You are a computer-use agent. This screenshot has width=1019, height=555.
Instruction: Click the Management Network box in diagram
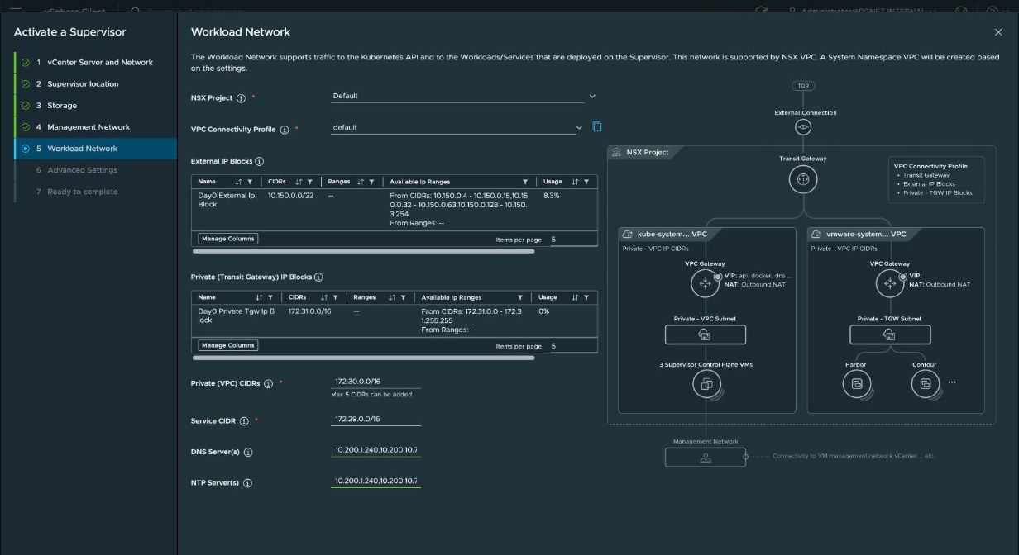point(706,457)
